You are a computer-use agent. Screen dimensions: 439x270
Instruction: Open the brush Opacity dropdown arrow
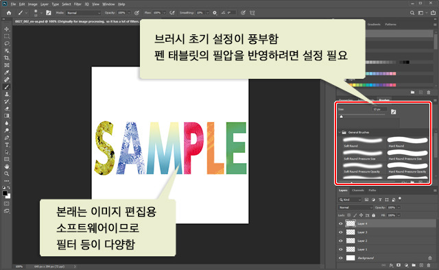(129, 13)
